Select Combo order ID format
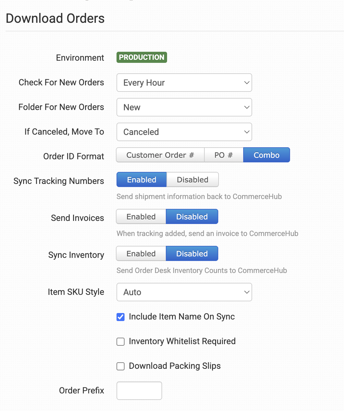This screenshot has height=411, width=344. point(266,155)
